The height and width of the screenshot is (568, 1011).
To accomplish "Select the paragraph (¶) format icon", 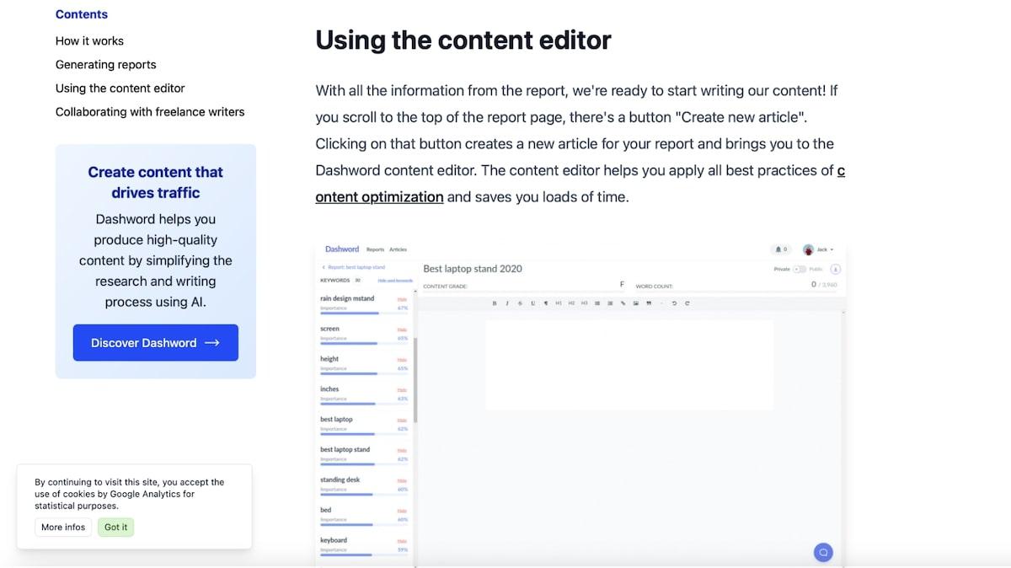I will [x=546, y=303].
